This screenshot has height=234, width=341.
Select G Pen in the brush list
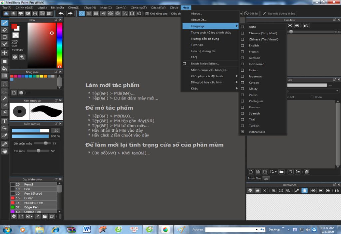(34, 198)
